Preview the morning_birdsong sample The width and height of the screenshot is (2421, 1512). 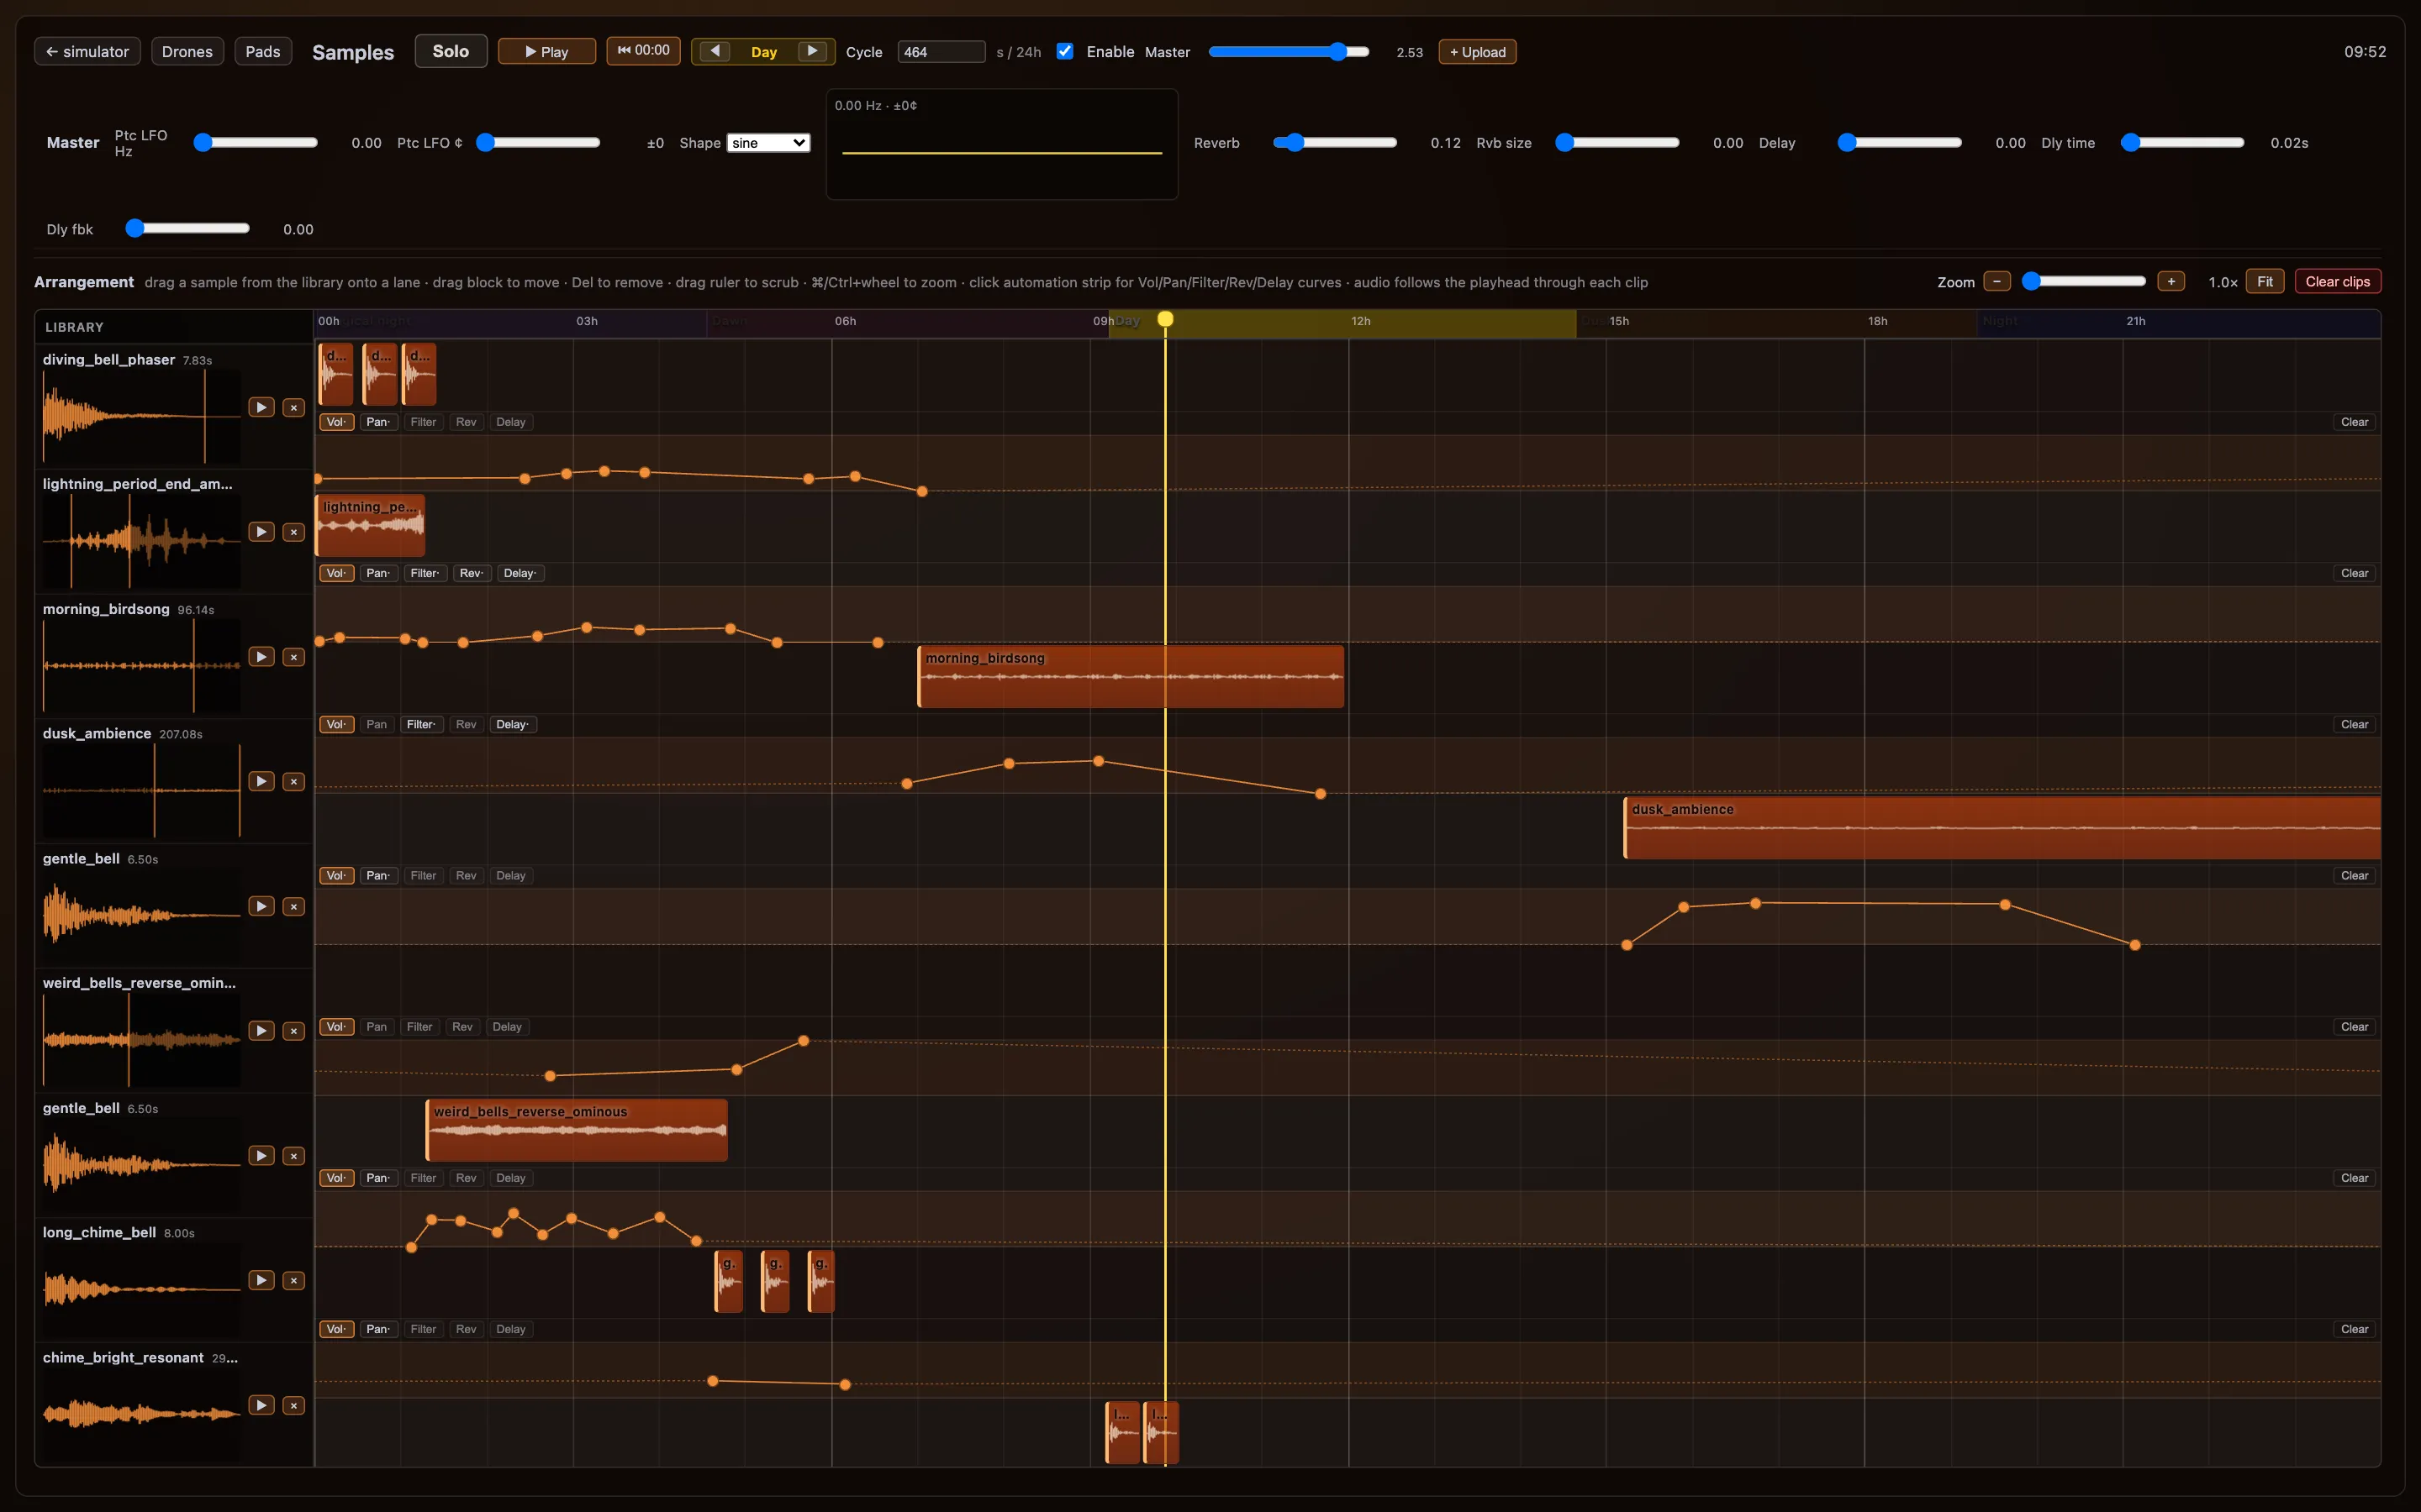point(261,657)
